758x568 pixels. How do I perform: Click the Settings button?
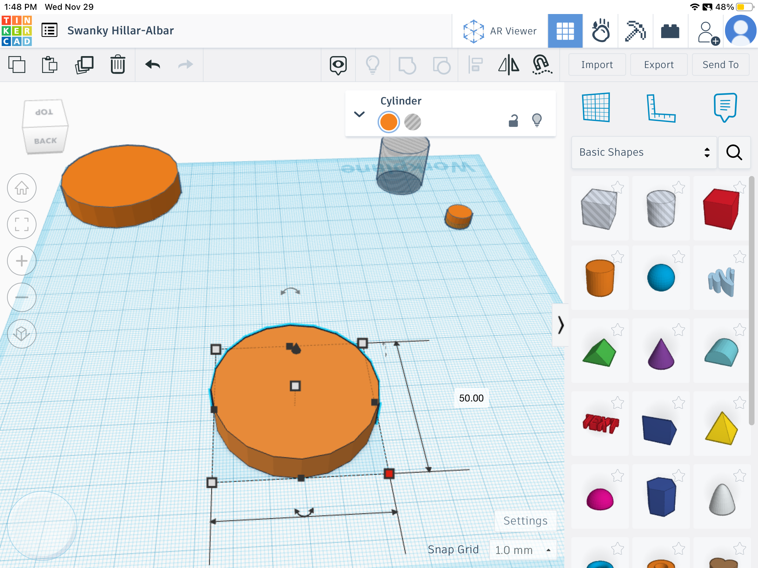click(525, 521)
